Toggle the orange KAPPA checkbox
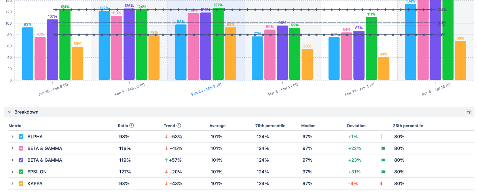The image size is (478, 192). pyautogui.click(x=21, y=183)
